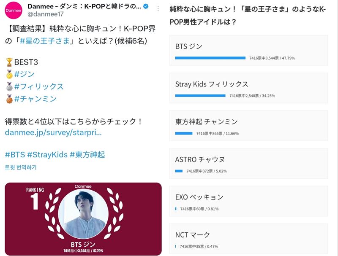Click the trophy emoji beside BEST3
This screenshot has width=338, height=256.
point(9,62)
